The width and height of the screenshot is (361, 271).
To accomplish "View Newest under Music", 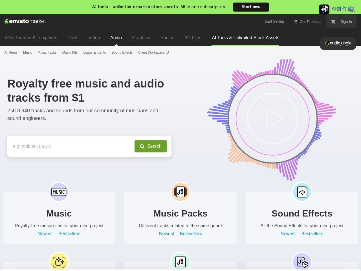I will 45,234.
